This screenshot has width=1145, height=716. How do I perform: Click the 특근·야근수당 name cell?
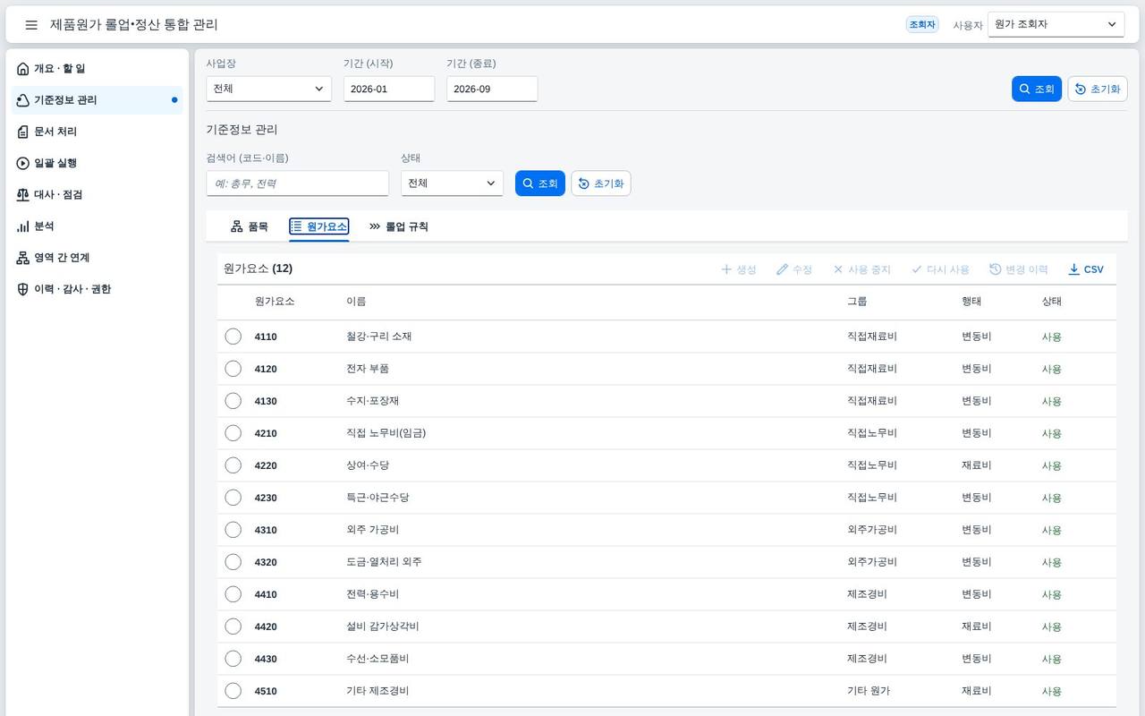pyautogui.click(x=377, y=498)
